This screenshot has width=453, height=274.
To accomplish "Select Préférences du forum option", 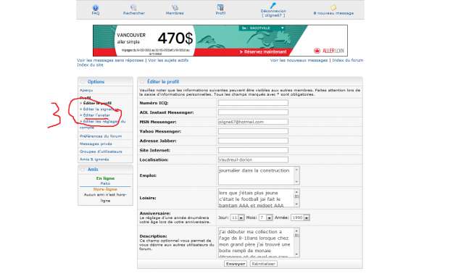I will coord(101,136).
